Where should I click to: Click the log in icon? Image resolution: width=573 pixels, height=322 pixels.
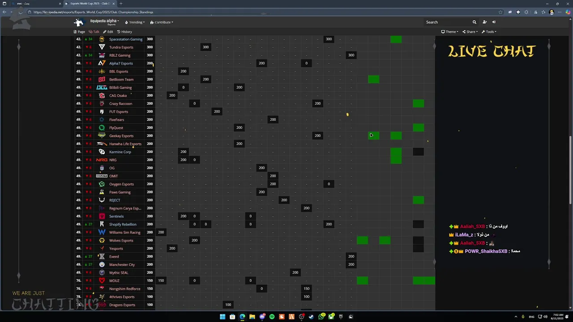click(x=494, y=22)
